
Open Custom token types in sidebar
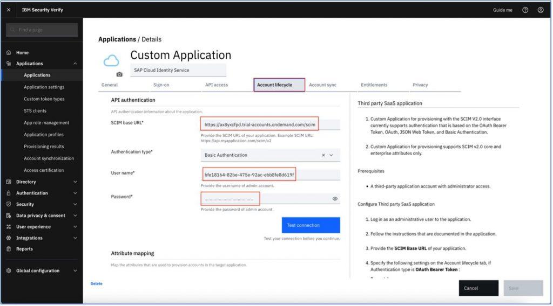(44, 99)
